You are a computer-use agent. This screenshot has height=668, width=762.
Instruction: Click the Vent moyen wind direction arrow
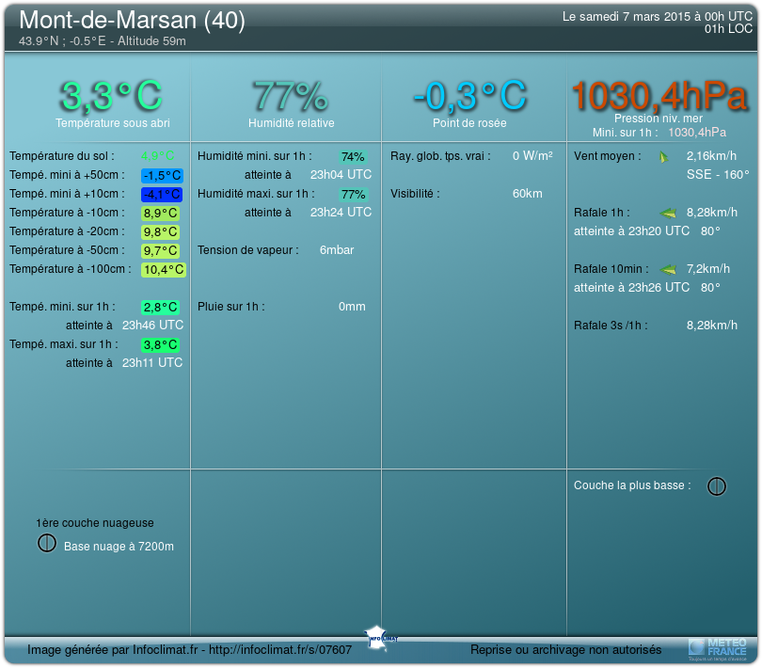[x=663, y=157]
